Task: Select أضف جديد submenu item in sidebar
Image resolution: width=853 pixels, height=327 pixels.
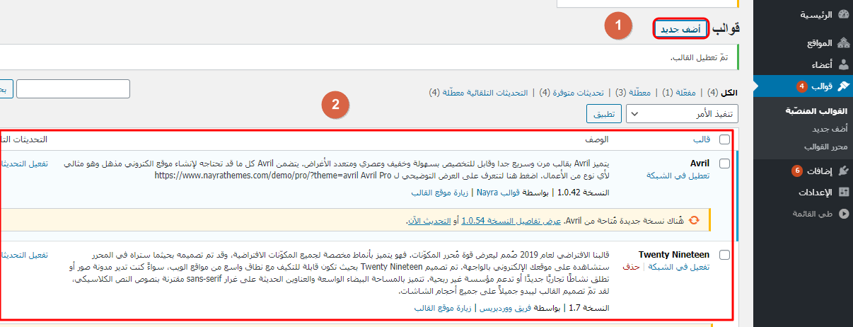Action: click(x=830, y=130)
